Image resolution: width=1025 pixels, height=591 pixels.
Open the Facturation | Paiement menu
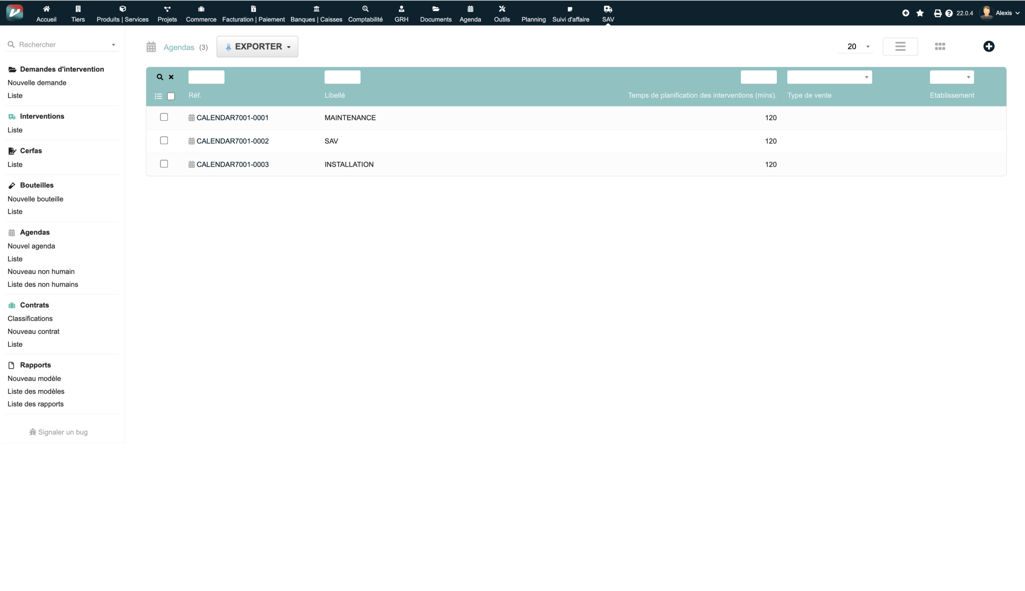tap(253, 14)
